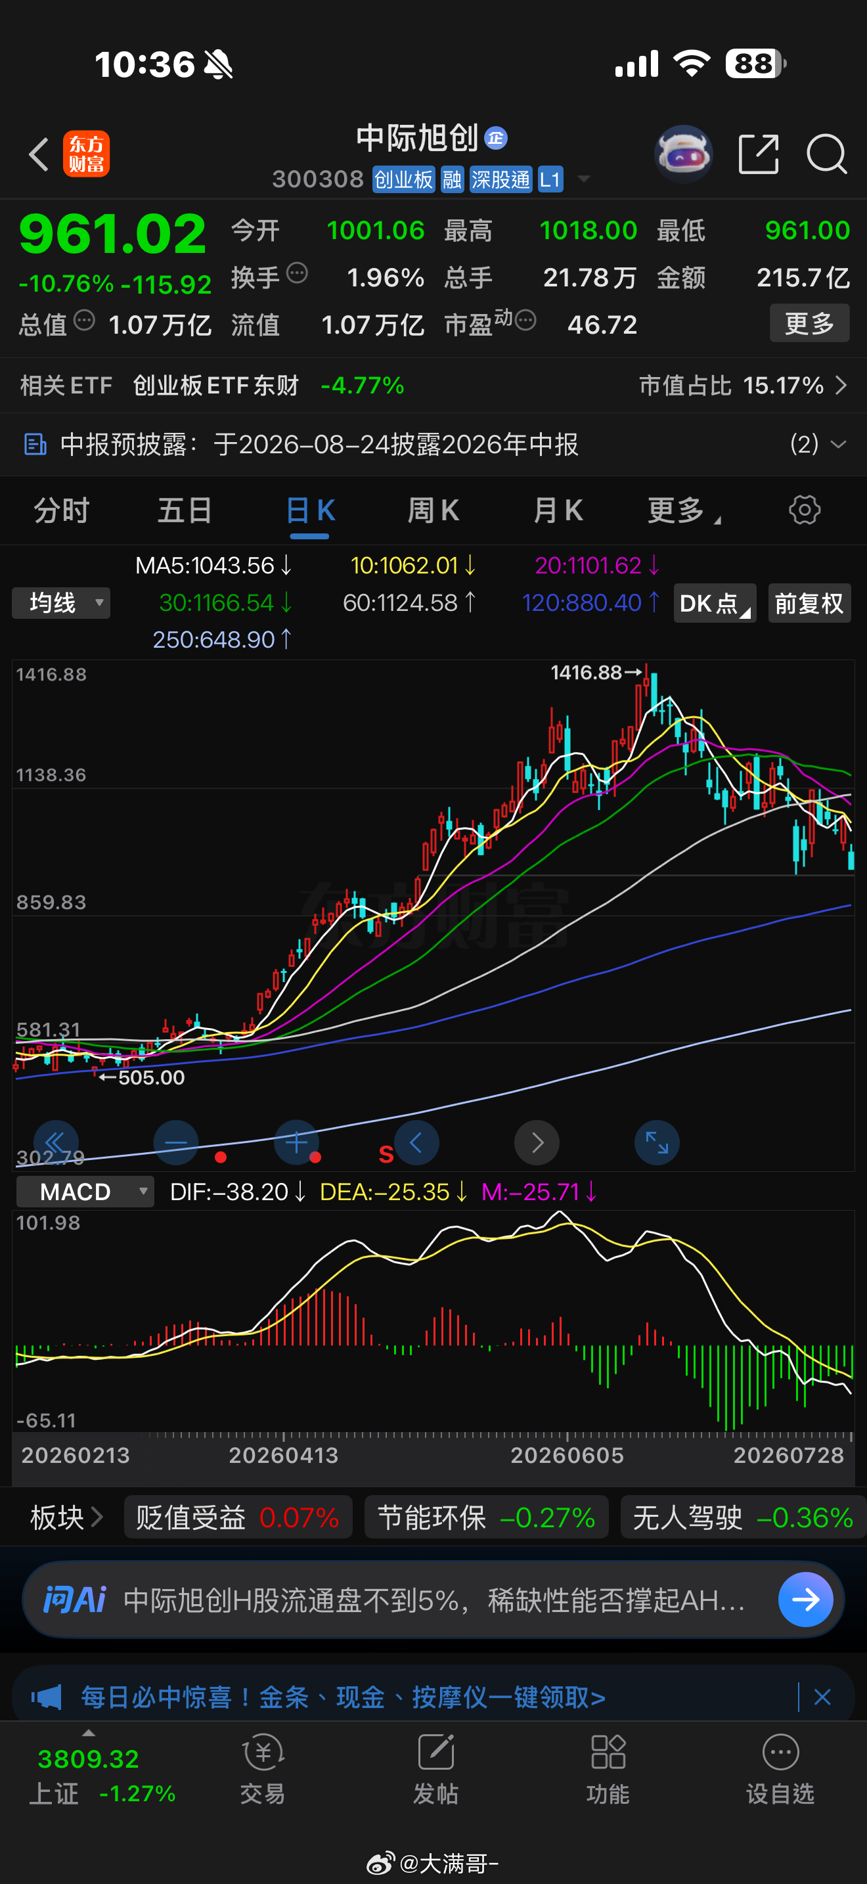Open 节能环保 sector chip
867x1884 pixels.
(486, 1517)
